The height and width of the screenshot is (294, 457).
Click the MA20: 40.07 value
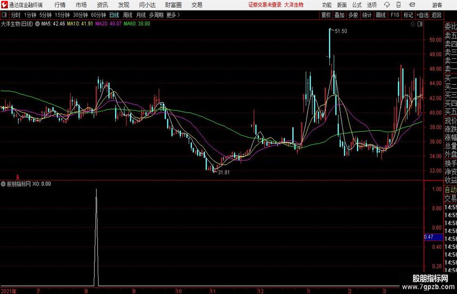click(108, 24)
